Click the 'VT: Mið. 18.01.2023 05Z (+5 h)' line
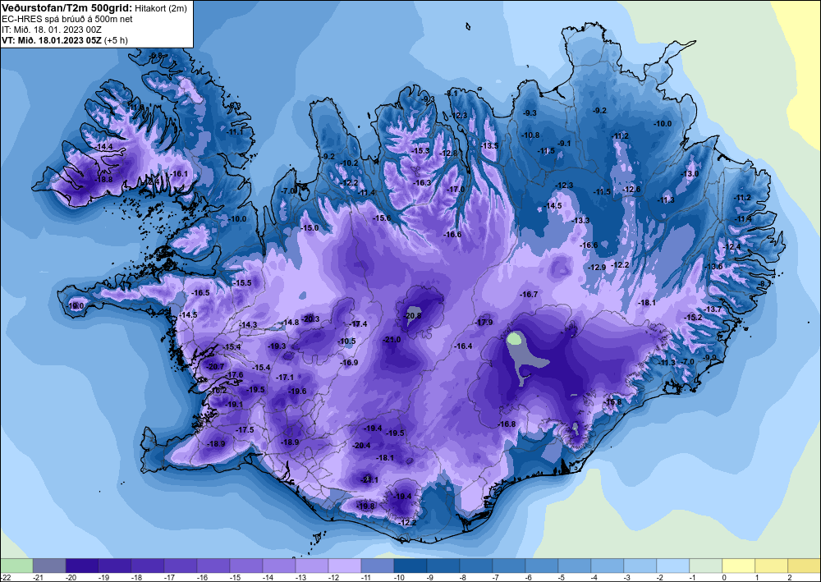 tap(64, 40)
